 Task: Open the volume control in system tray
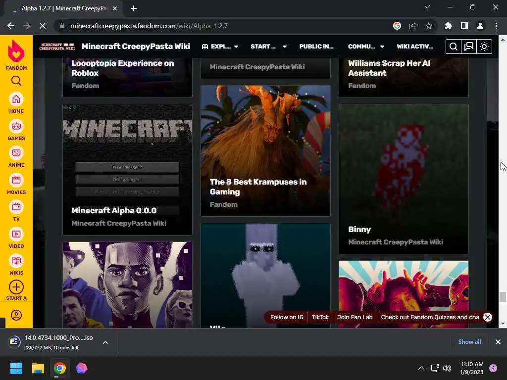click(447, 368)
